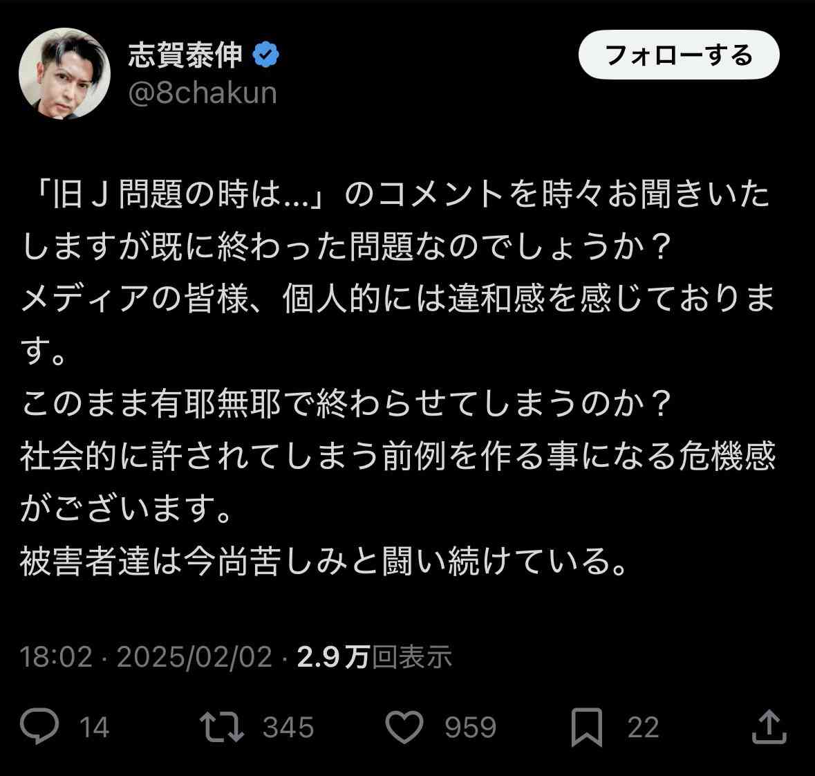Image resolution: width=815 pixels, height=776 pixels.
Task: Open the 志賀泰伸 profile picture
Action: point(64,74)
